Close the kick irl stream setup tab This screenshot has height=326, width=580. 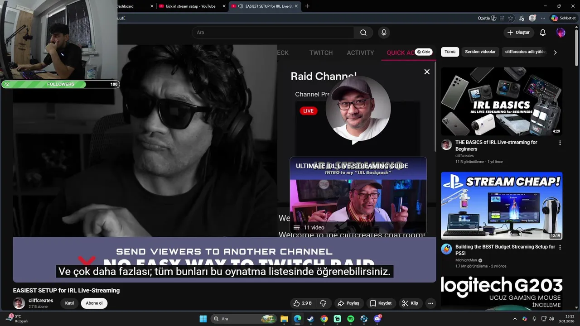click(x=224, y=6)
